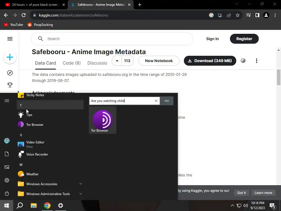
Task: Open Sticky Notes from Start list
Action: click(50, 95)
